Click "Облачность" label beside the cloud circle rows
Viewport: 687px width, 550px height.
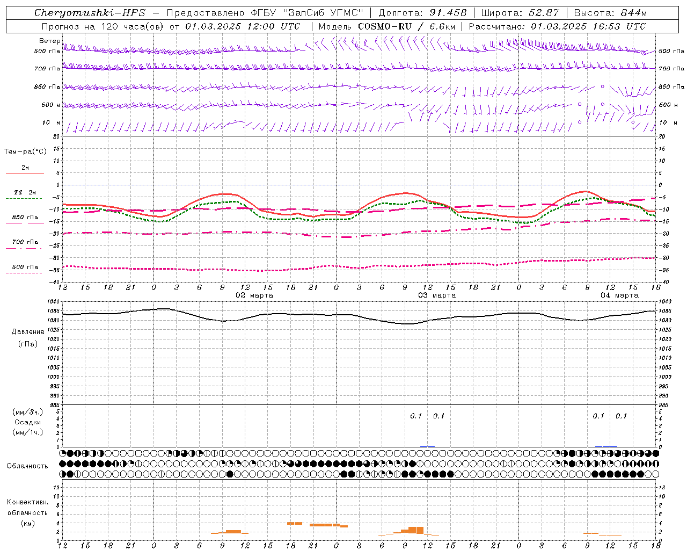coord(27,466)
